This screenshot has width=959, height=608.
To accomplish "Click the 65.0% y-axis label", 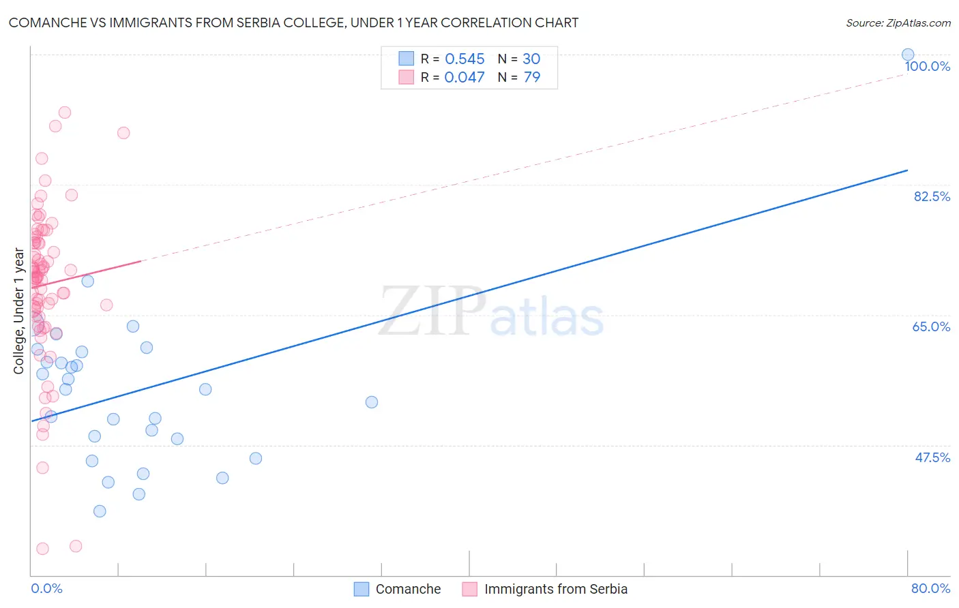I will pyautogui.click(x=932, y=326).
